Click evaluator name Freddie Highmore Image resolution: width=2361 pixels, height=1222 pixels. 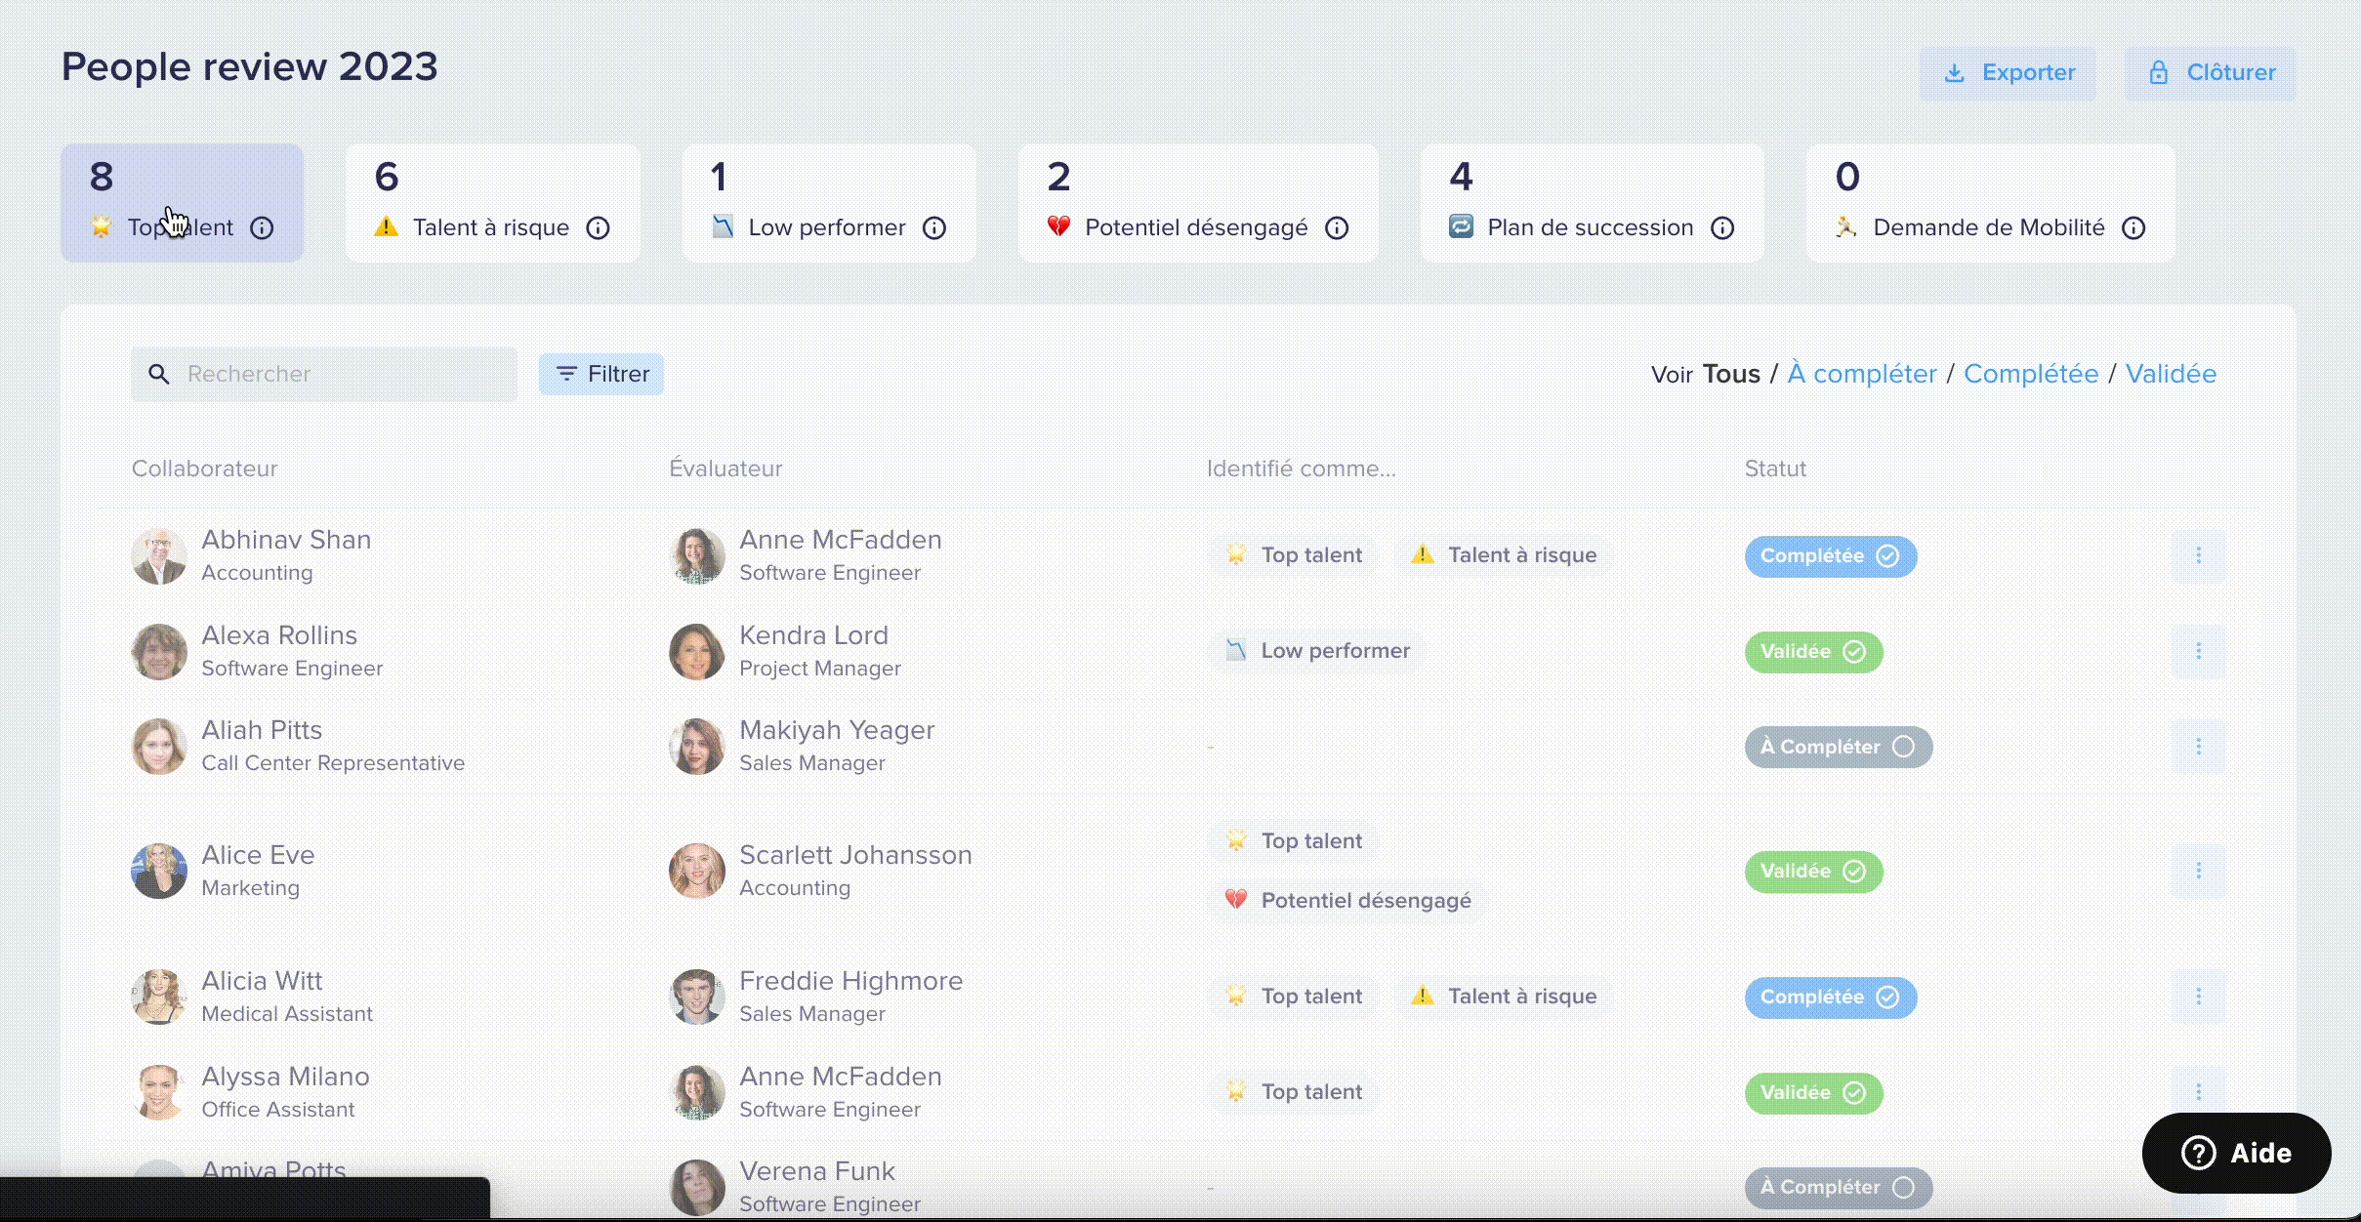(851, 981)
